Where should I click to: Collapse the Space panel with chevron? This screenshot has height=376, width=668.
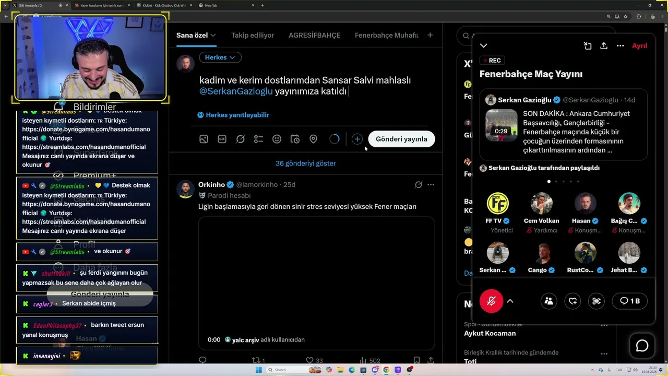[x=484, y=46]
